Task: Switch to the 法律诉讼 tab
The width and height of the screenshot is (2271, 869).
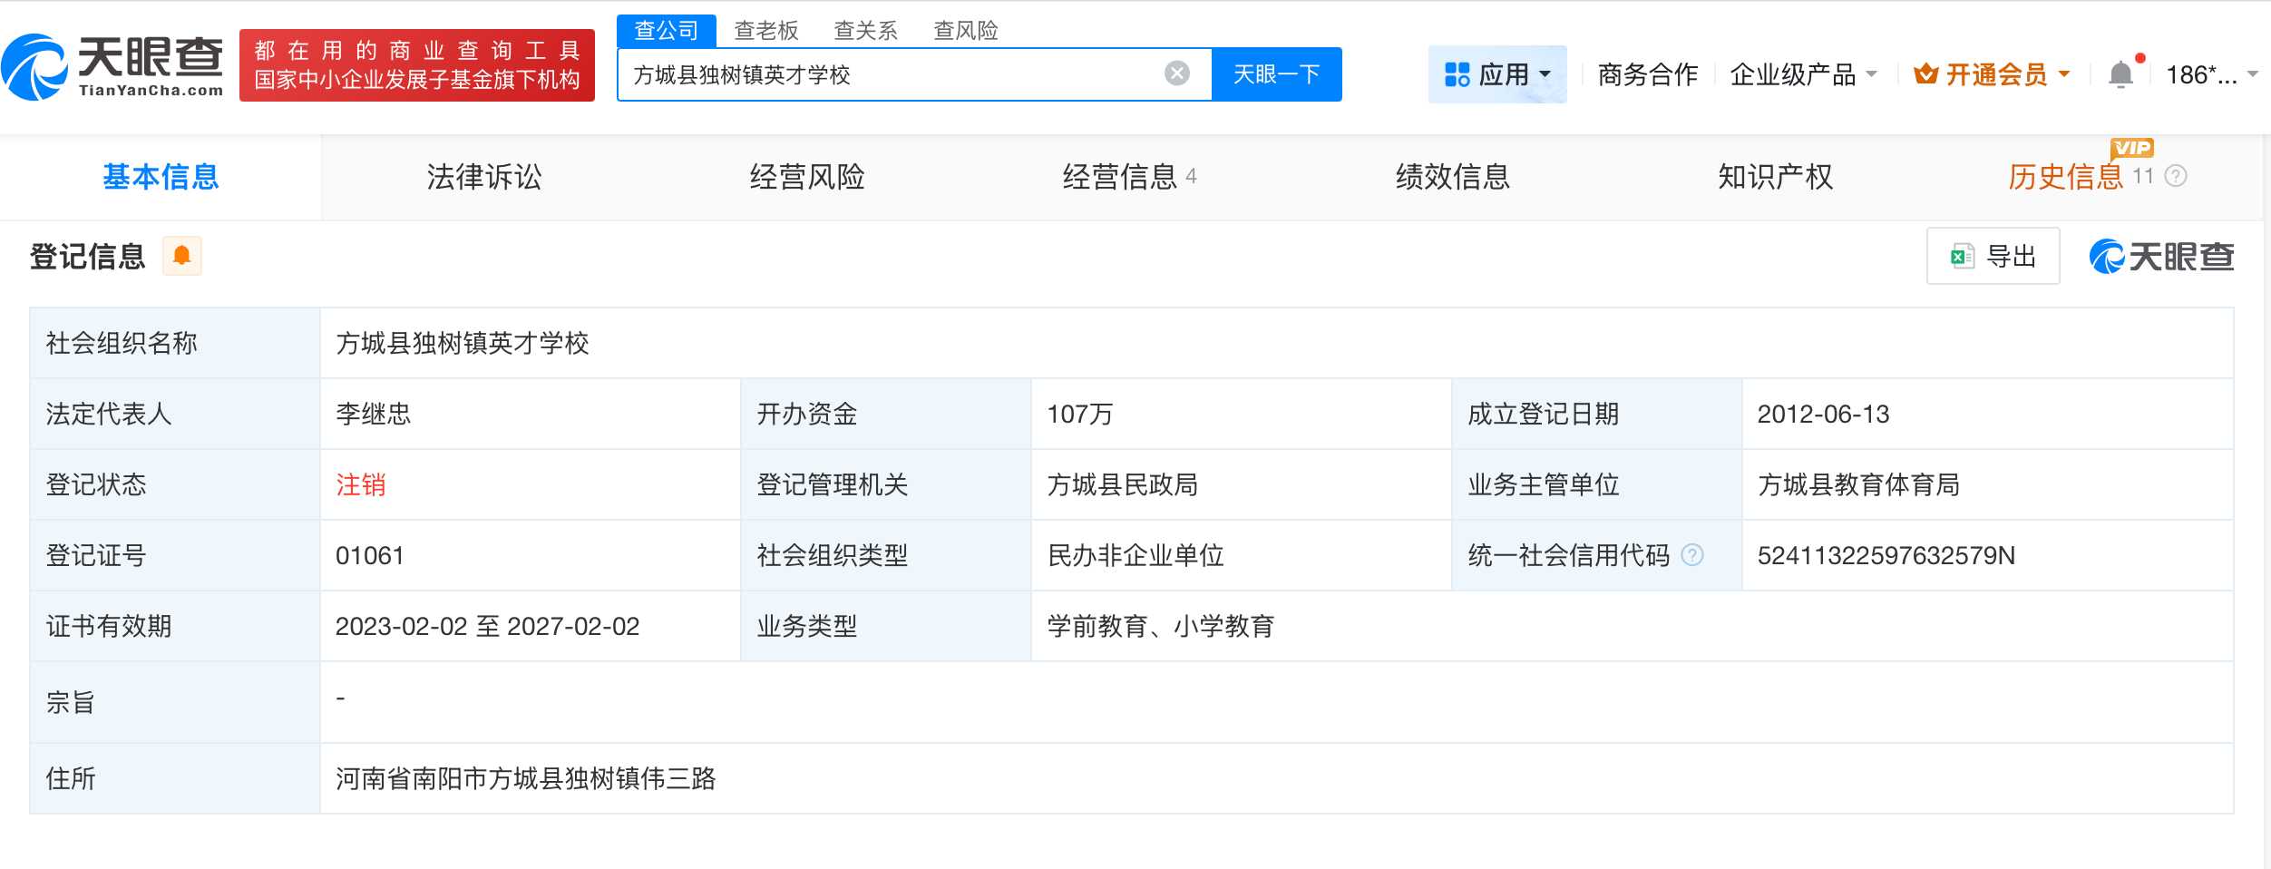Action: tap(485, 178)
